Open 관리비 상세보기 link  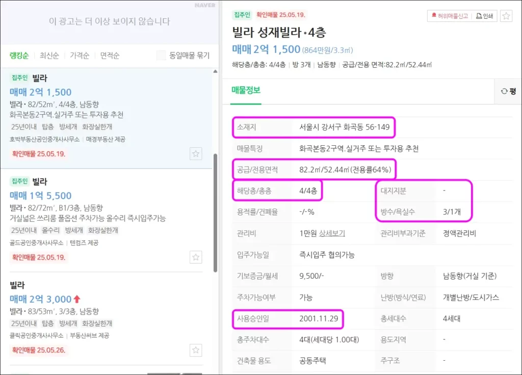pyautogui.click(x=332, y=233)
